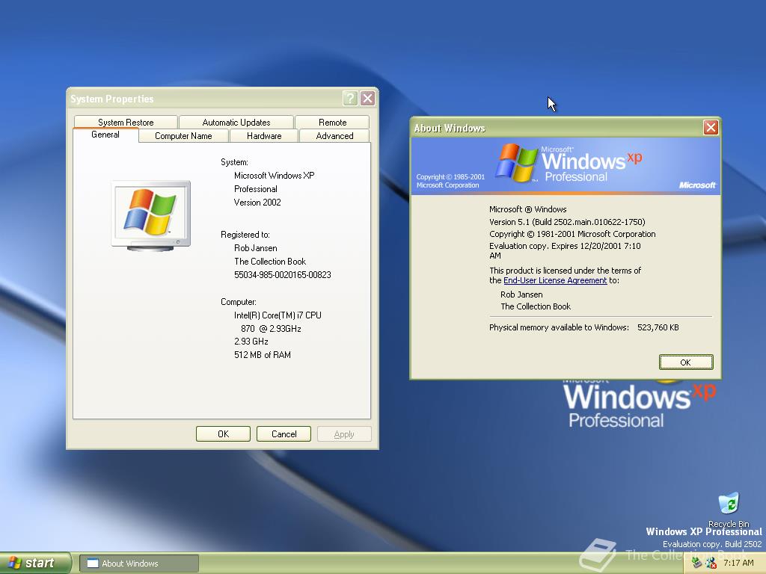Click the 7:17 AM taskbar clock
766x574 pixels.
(x=738, y=563)
